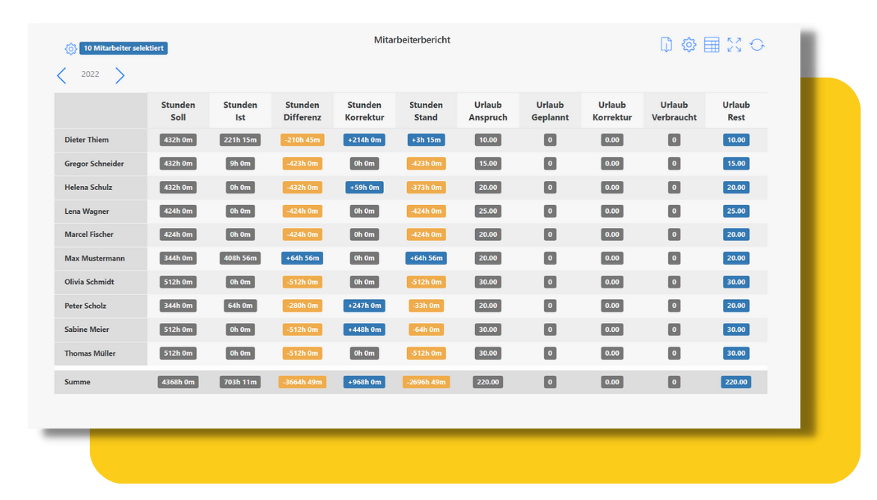Click the Urlaub Rest column header
This screenshot has height=500, width=877.
736,111
